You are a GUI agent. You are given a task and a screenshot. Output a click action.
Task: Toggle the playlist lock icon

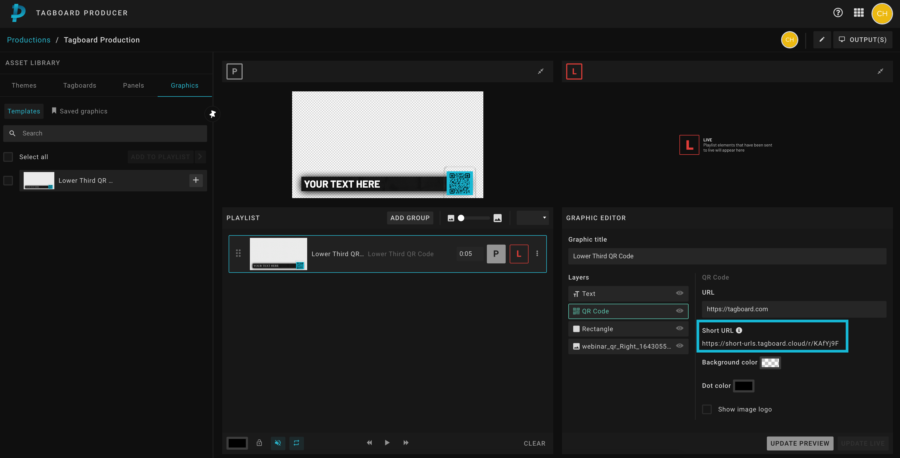[x=259, y=443]
